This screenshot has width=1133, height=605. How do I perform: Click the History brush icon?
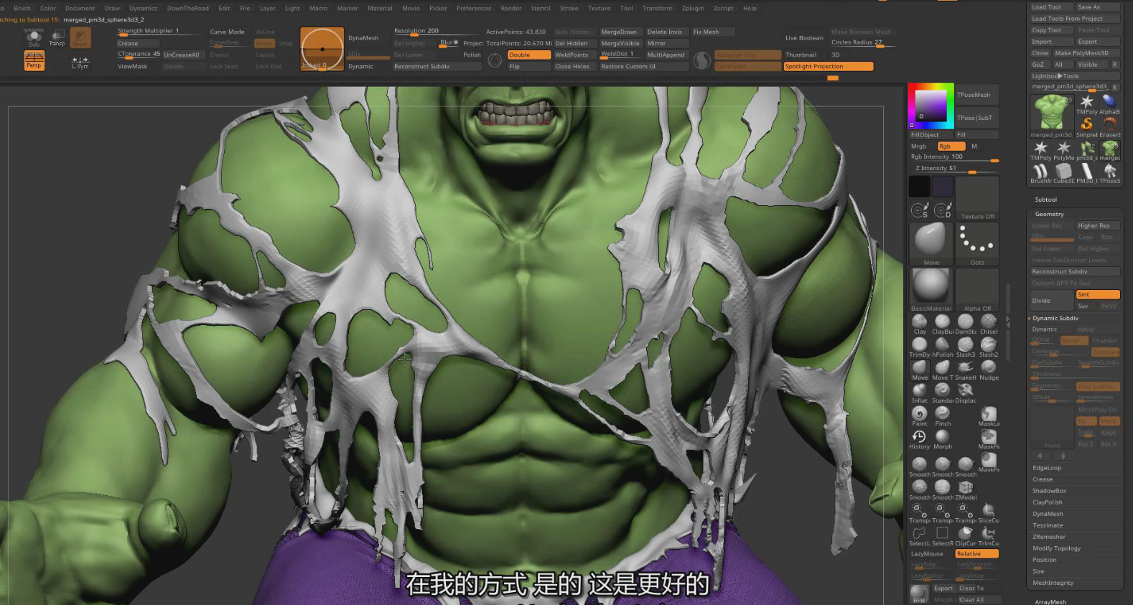click(x=919, y=436)
